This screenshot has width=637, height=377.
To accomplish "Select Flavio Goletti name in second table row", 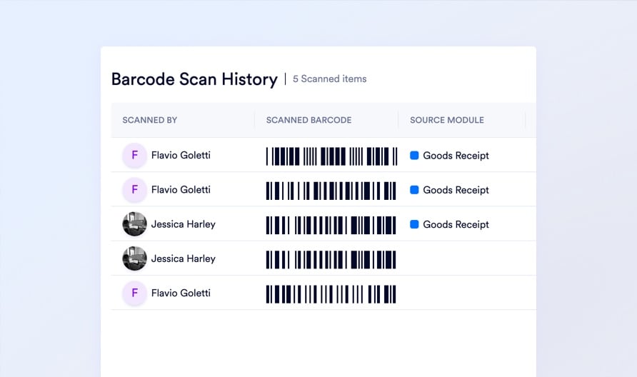I will click(181, 189).
